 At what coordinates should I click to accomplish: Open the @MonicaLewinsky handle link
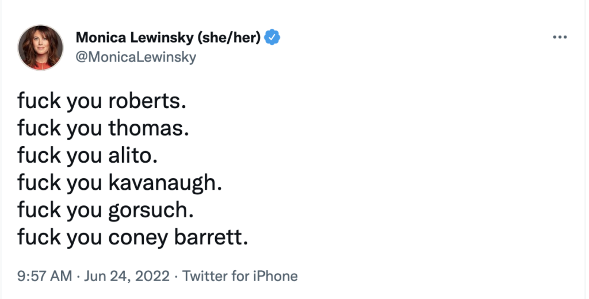[136, 57]
